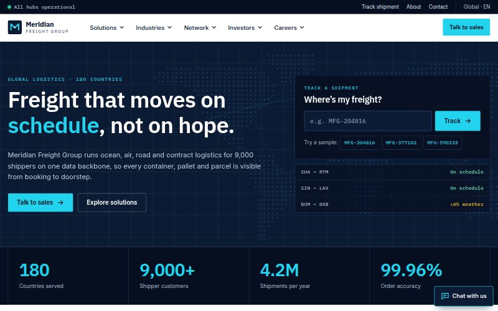Expand the Investors menu chevron

click(x=260, y=27)
